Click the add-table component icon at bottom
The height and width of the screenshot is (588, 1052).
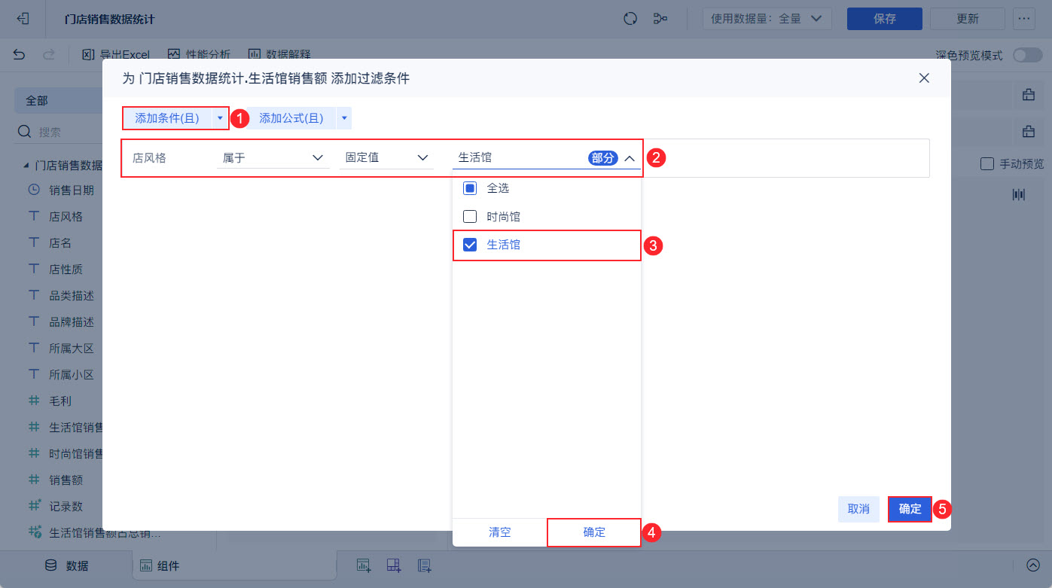point(364,565)
